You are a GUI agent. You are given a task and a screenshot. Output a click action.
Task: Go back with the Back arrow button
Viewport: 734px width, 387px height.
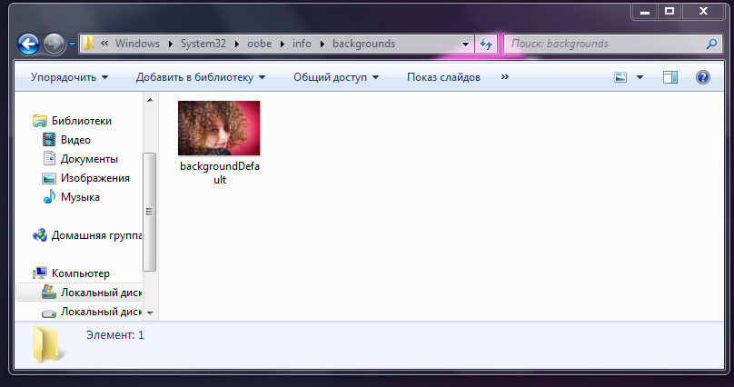click(28, 45)
